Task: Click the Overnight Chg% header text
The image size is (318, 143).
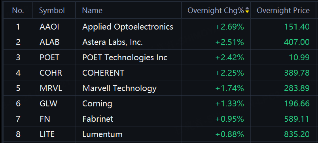Action: (216, 11)
